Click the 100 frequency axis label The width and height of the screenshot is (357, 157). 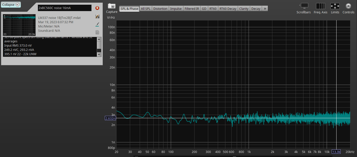[x=171, y=152]
